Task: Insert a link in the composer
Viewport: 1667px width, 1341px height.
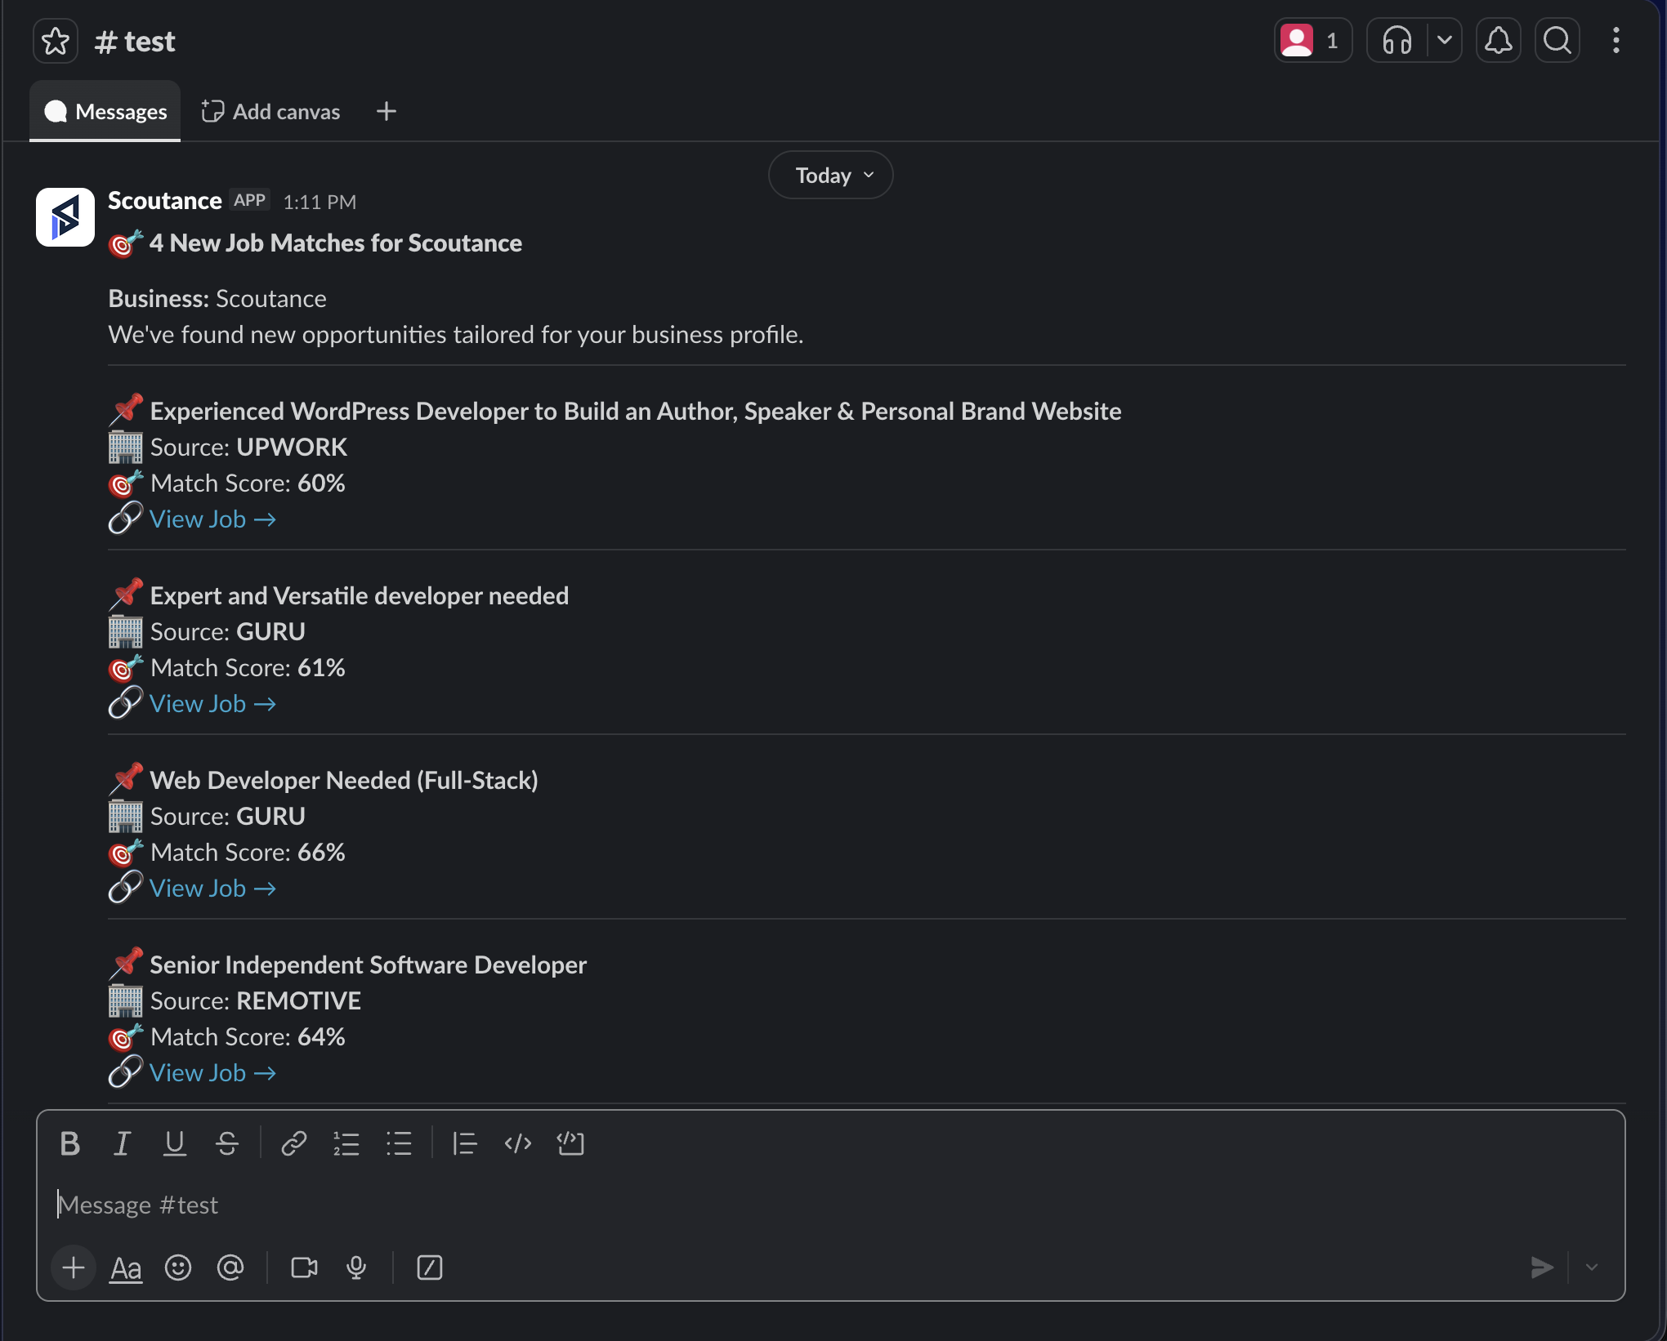Action: point(293,1143)
